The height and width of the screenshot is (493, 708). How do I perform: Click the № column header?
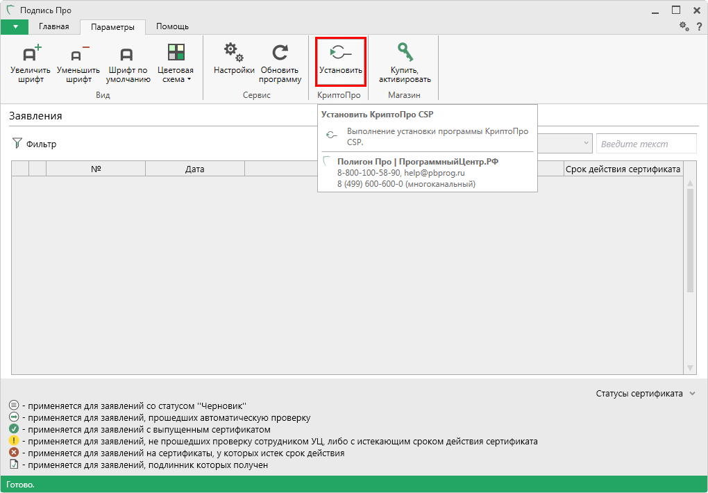(x=96, y=169)
